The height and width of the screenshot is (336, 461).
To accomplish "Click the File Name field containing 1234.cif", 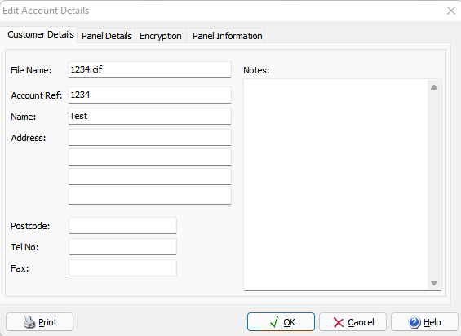I will [149, 69].
